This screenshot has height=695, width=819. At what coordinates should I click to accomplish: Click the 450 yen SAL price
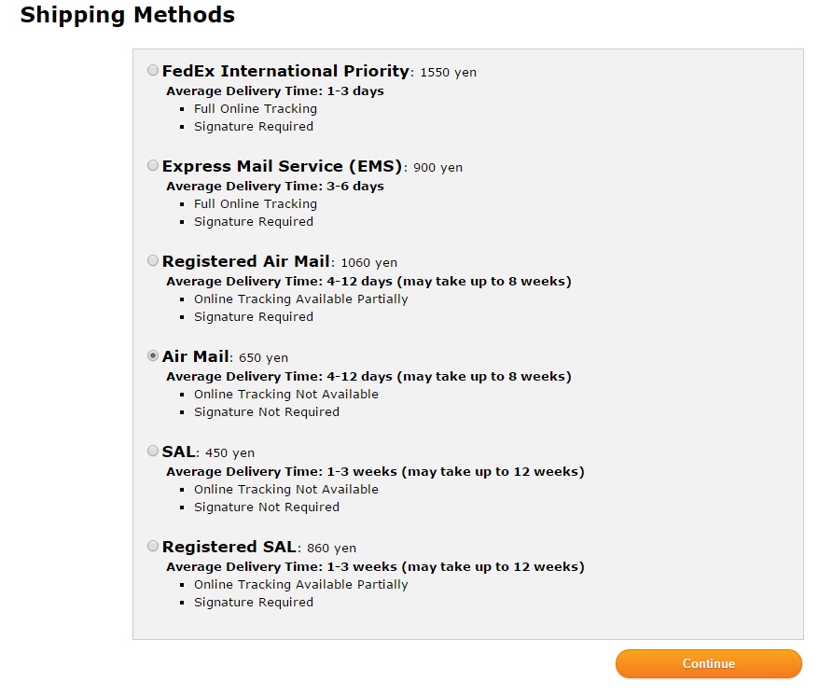tap(229, 453)
